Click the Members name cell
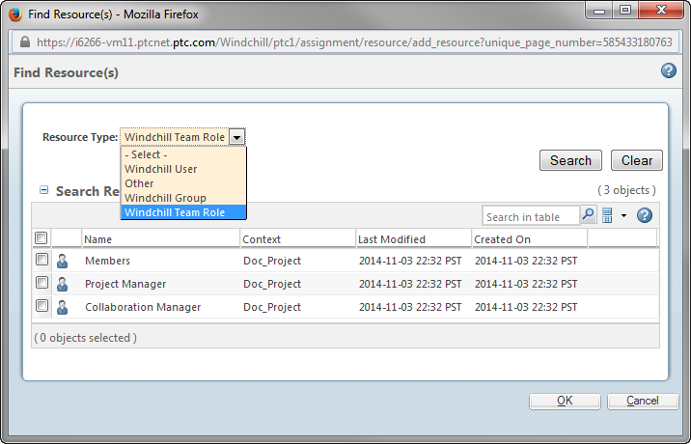The height and width of the screenshot is (444, 691). pos(107,261)
